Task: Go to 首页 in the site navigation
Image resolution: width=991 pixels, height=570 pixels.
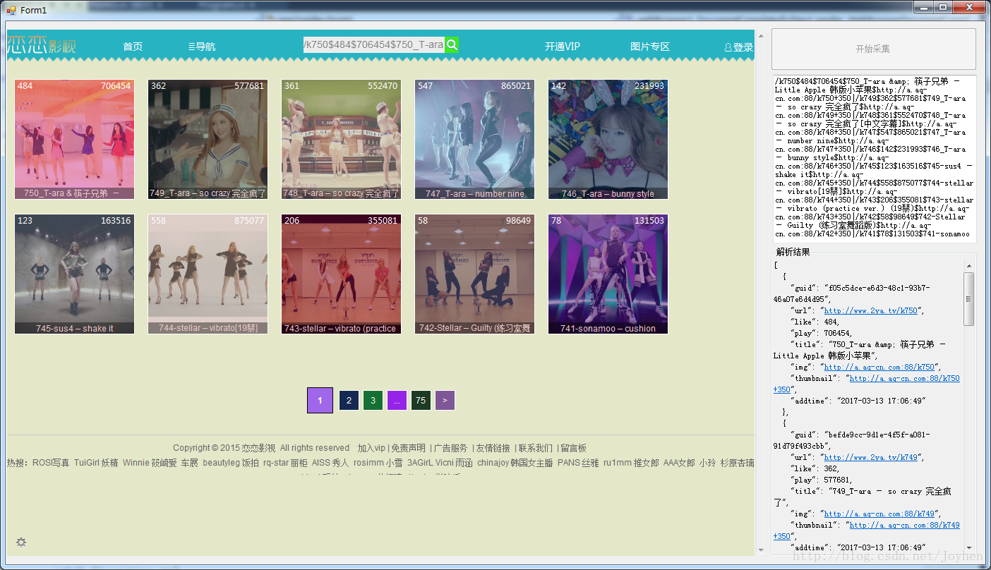Action: coord(133,47)
